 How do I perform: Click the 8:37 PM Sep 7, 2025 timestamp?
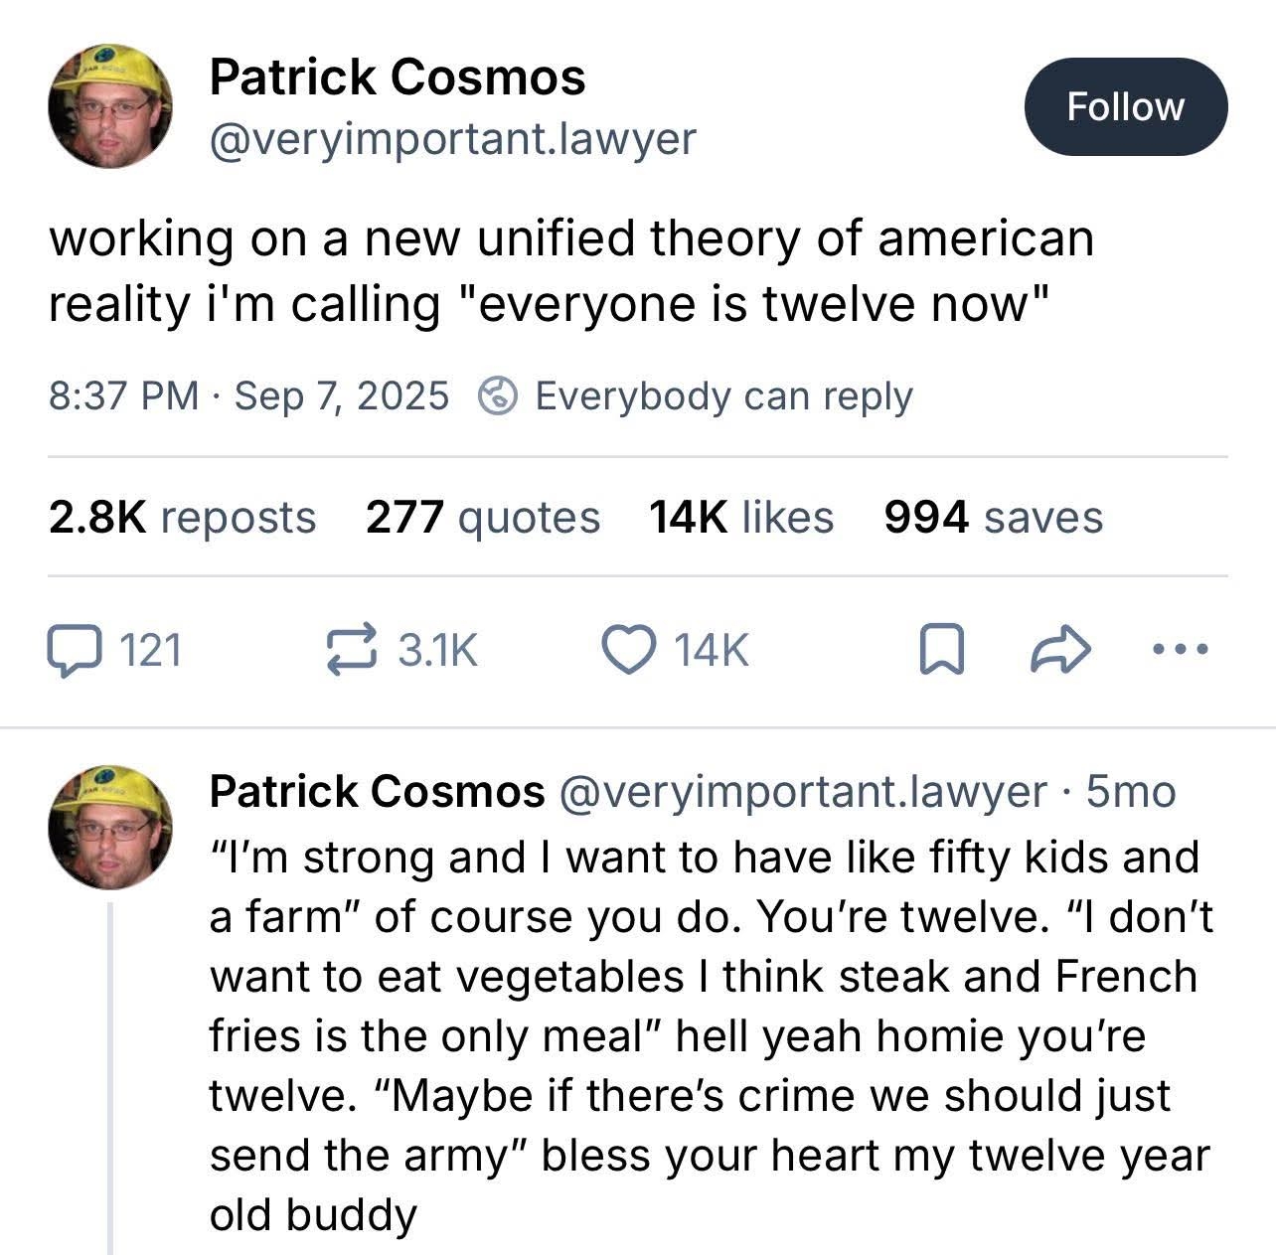248,396
